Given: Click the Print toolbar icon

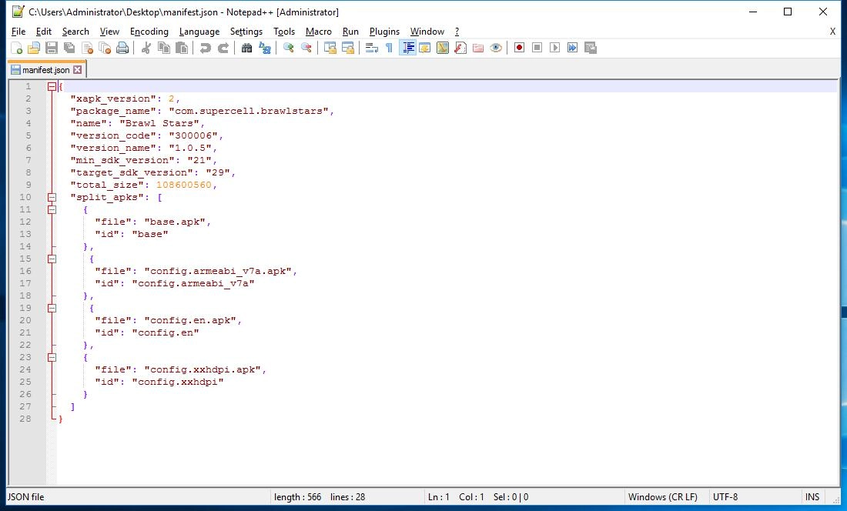Looking at the screenshot, I should click(x=122, y=48).
